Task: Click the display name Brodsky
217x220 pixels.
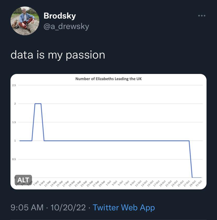Action: [x=60, y=16]
